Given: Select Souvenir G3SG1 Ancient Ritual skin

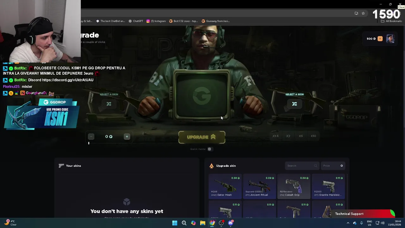Looking at the screenshot, I should [259, 186].
